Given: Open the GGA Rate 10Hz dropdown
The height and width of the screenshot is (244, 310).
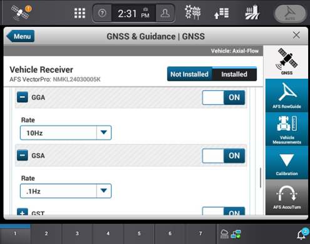Looking at the screenshot, I should click(66, 133).
